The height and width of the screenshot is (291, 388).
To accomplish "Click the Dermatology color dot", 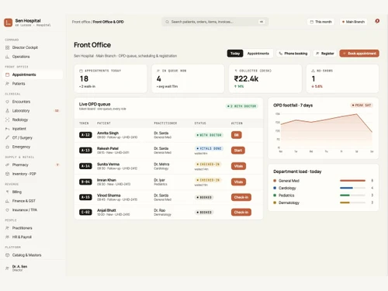I will (x=275, y=203).
